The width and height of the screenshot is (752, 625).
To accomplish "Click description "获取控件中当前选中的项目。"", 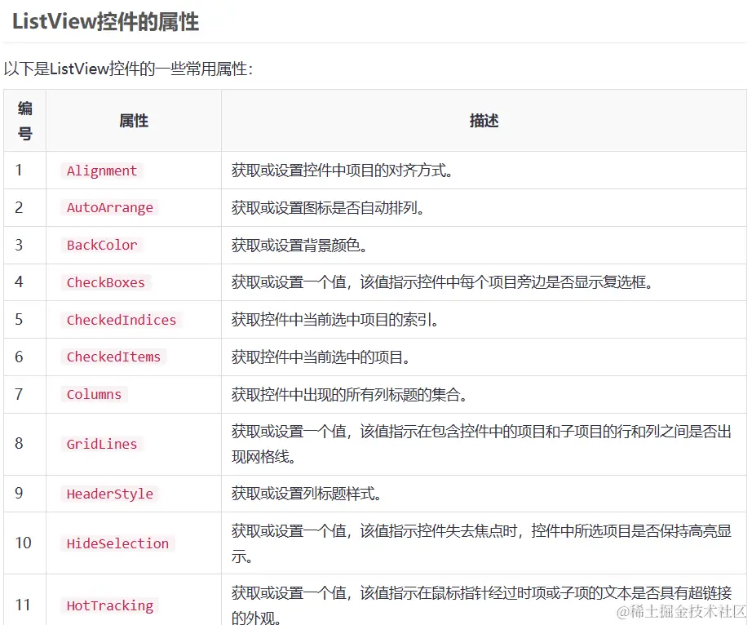I will pyautogui.click(x=321, y=357).
